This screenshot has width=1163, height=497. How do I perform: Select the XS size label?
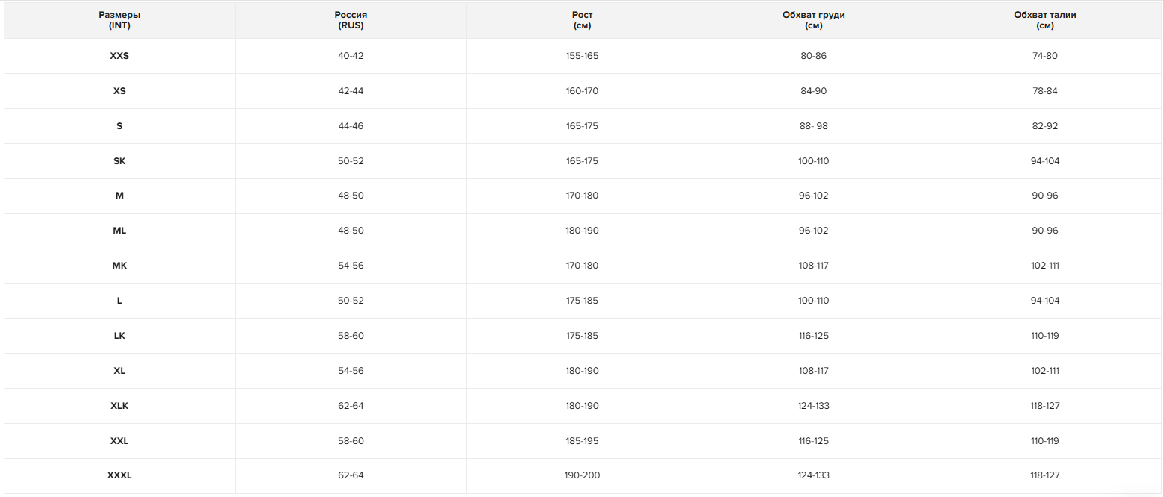119,91
